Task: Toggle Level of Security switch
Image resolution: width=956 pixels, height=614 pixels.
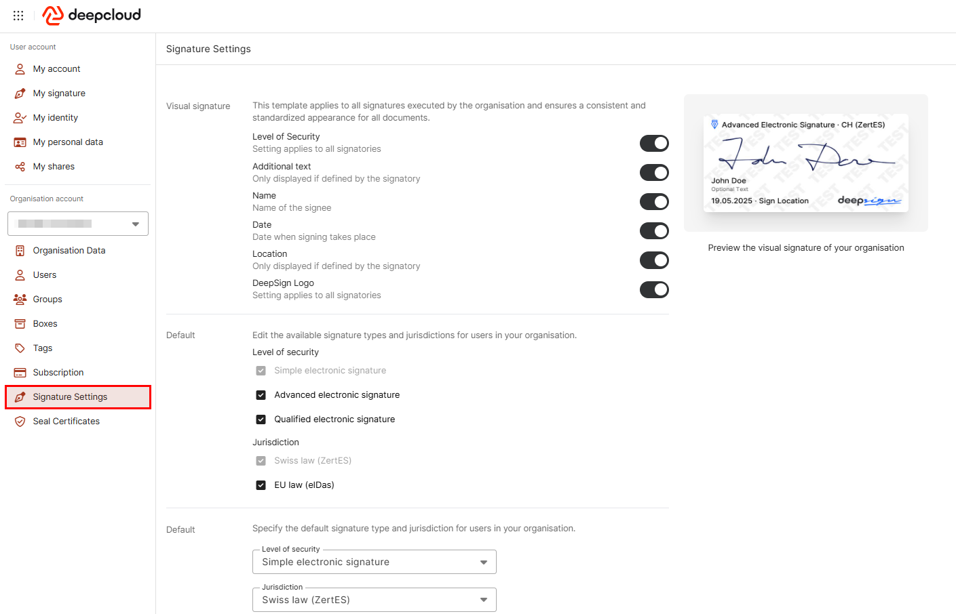Action: [654, 143]
